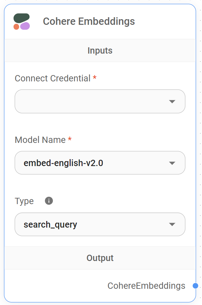202x305 pixels.
Task: Click the Type label text
Action: pyautogui.click(x=24, y=201)
